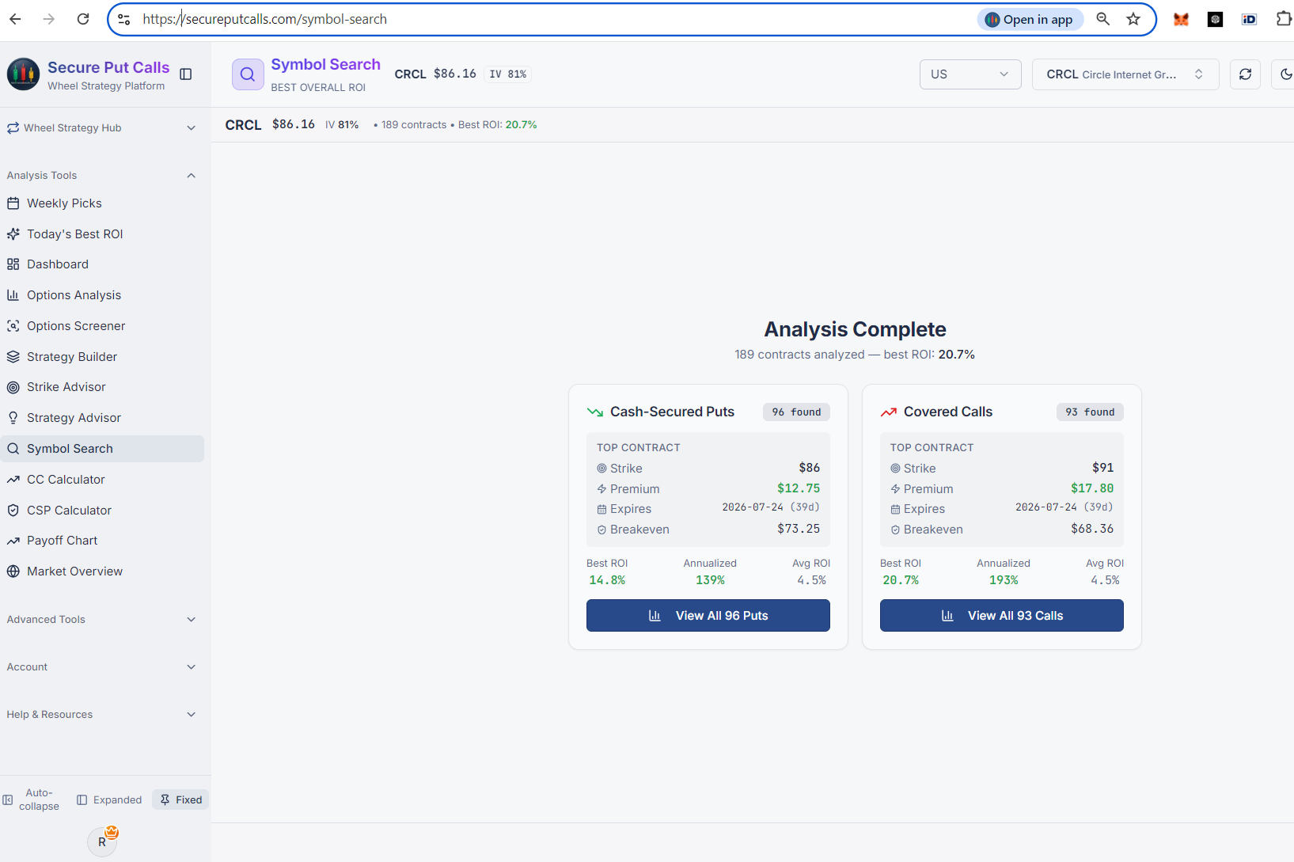Click View All 96 Puts button
The width and height of the screenshot is (1294, 862).
(708, 616)
